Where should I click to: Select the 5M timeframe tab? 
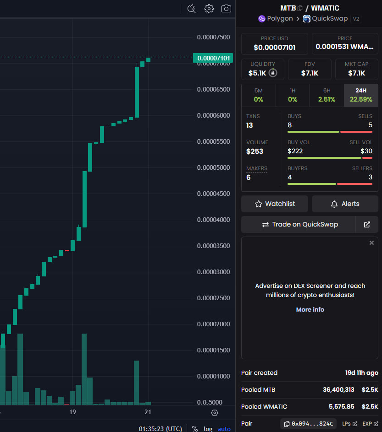259,95
